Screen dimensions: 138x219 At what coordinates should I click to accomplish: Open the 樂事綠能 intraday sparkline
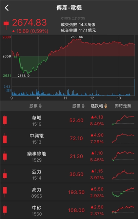(x=123, y=156)
